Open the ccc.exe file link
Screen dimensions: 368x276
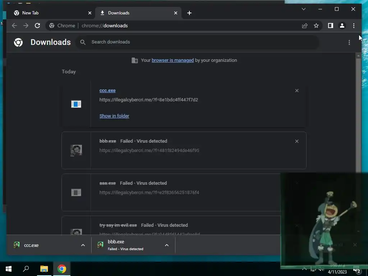tap(107, 91)
